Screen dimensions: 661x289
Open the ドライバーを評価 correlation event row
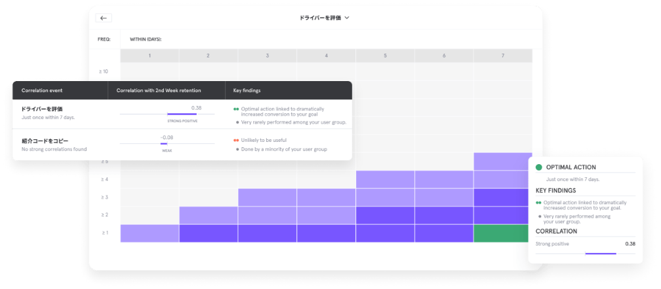182,114
